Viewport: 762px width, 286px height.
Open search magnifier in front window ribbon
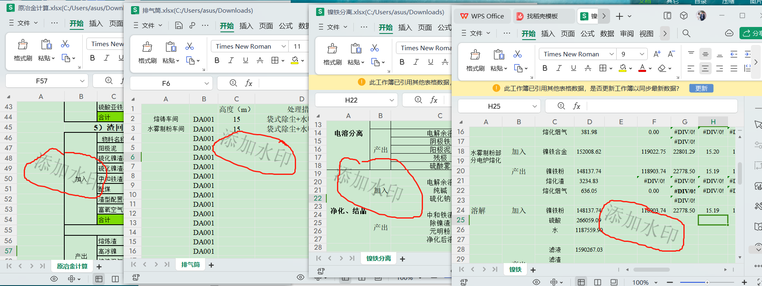click(686, 33)
